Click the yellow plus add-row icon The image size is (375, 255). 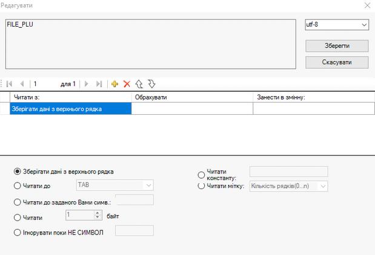(x=115, y=84)
